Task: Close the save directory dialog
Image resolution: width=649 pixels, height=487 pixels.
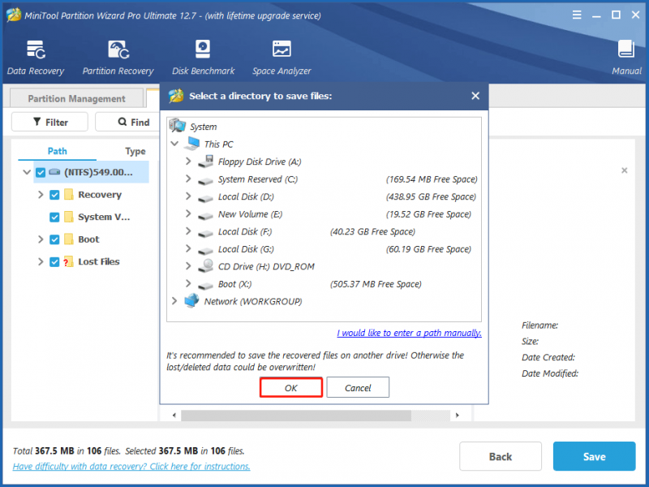Action: point(475,96)
